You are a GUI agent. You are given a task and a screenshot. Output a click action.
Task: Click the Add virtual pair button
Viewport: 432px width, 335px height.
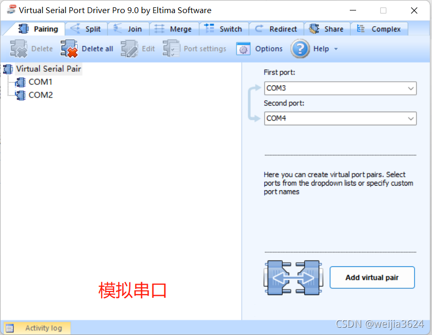click(x=372, y=277)
